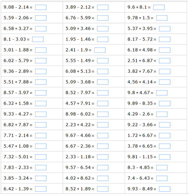Viewport: 189px width, 195px height.
Task: Select the answer field for 6.76 - 5.99
Action: 103,18
